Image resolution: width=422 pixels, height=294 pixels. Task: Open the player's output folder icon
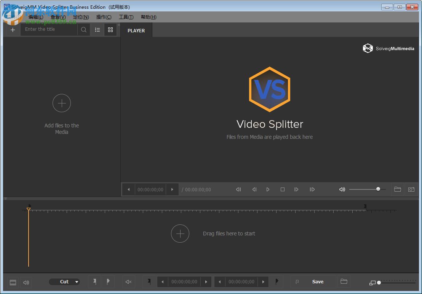[x=397, y=189]
